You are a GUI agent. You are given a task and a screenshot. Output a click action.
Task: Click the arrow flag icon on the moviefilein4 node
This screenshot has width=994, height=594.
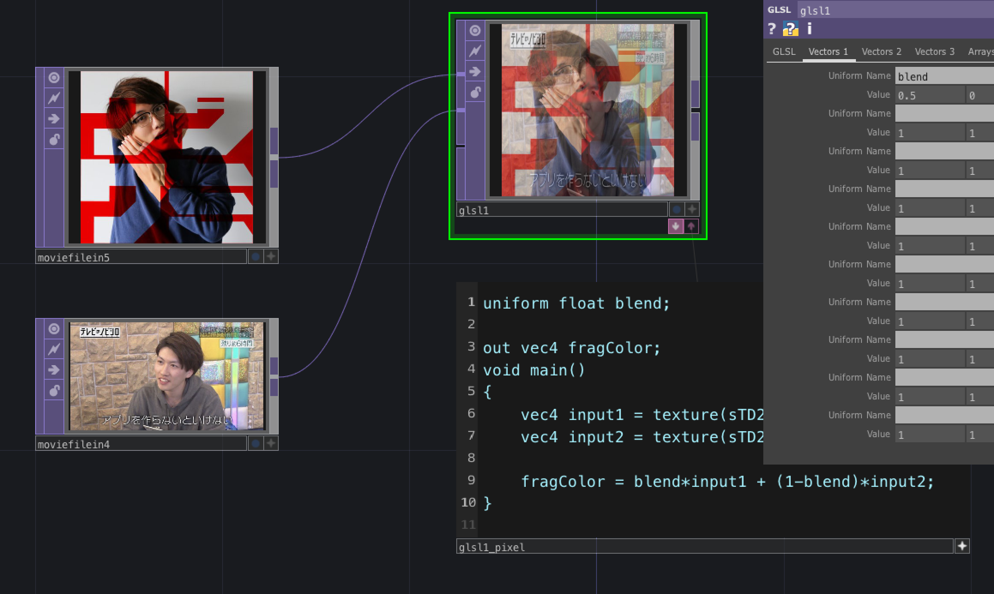click(53, 369)
